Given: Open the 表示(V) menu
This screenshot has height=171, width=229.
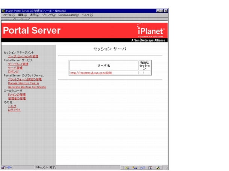Looking at the screenshot, I should [35, 15].
